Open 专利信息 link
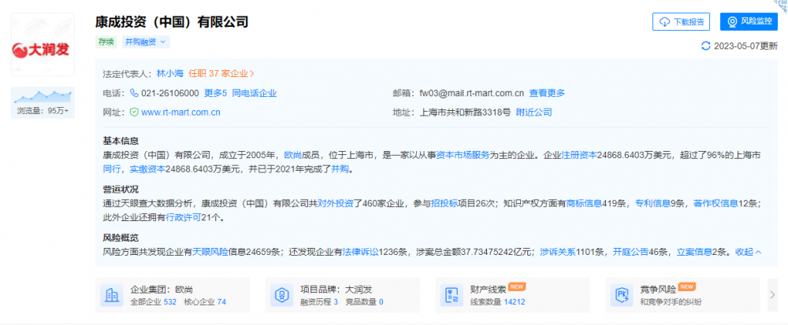The height and width of the screenshot is (325, 788). pos(653,203)
